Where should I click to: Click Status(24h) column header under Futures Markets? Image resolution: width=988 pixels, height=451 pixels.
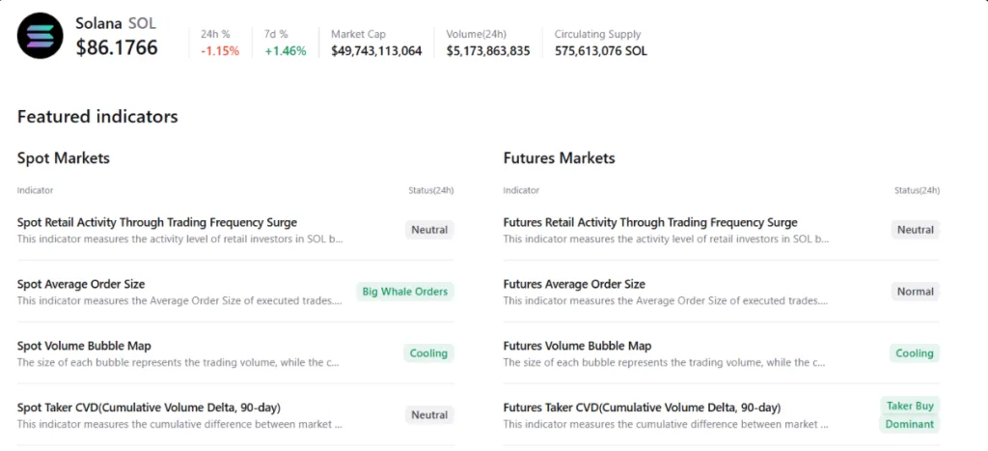tap(918, 190)
